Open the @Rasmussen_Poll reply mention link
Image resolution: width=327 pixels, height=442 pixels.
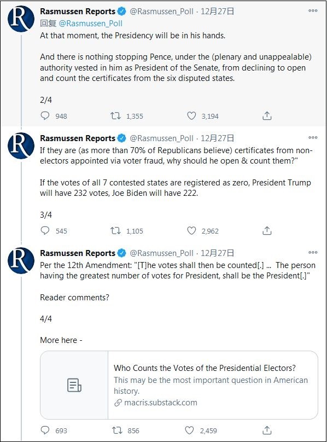coord(90,24)
